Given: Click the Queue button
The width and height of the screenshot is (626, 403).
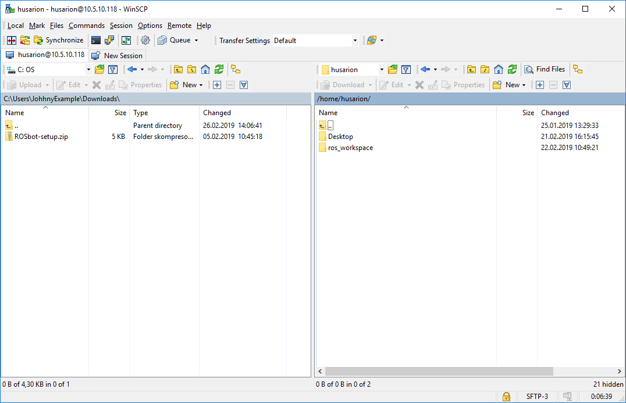Looking at the screenshot, I should 174,40.
